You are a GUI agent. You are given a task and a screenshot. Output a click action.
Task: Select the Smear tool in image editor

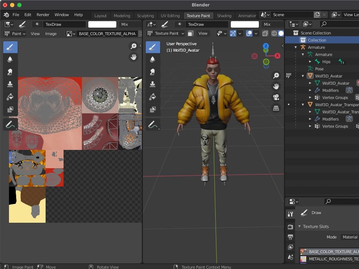[10, 72]
